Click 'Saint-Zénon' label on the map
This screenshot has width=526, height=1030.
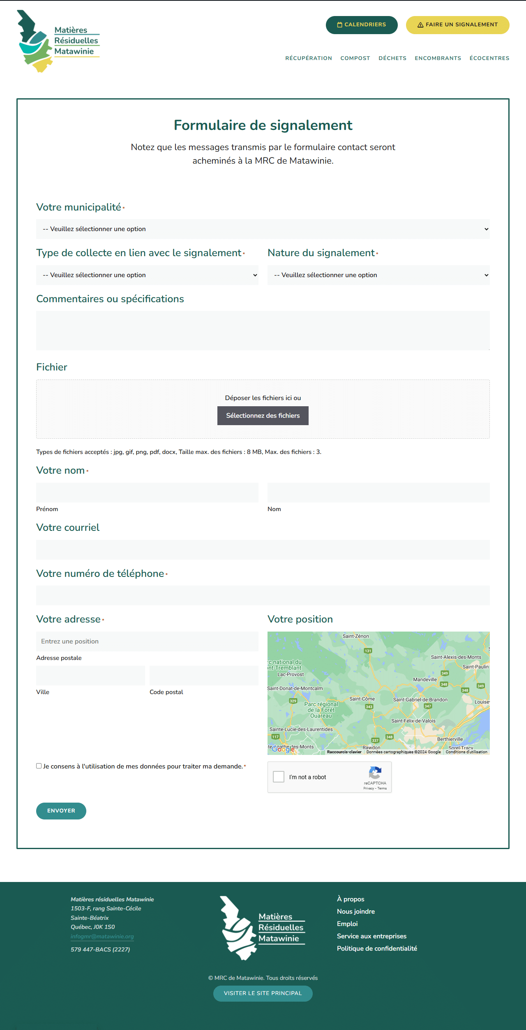click(x=356, y=636)
